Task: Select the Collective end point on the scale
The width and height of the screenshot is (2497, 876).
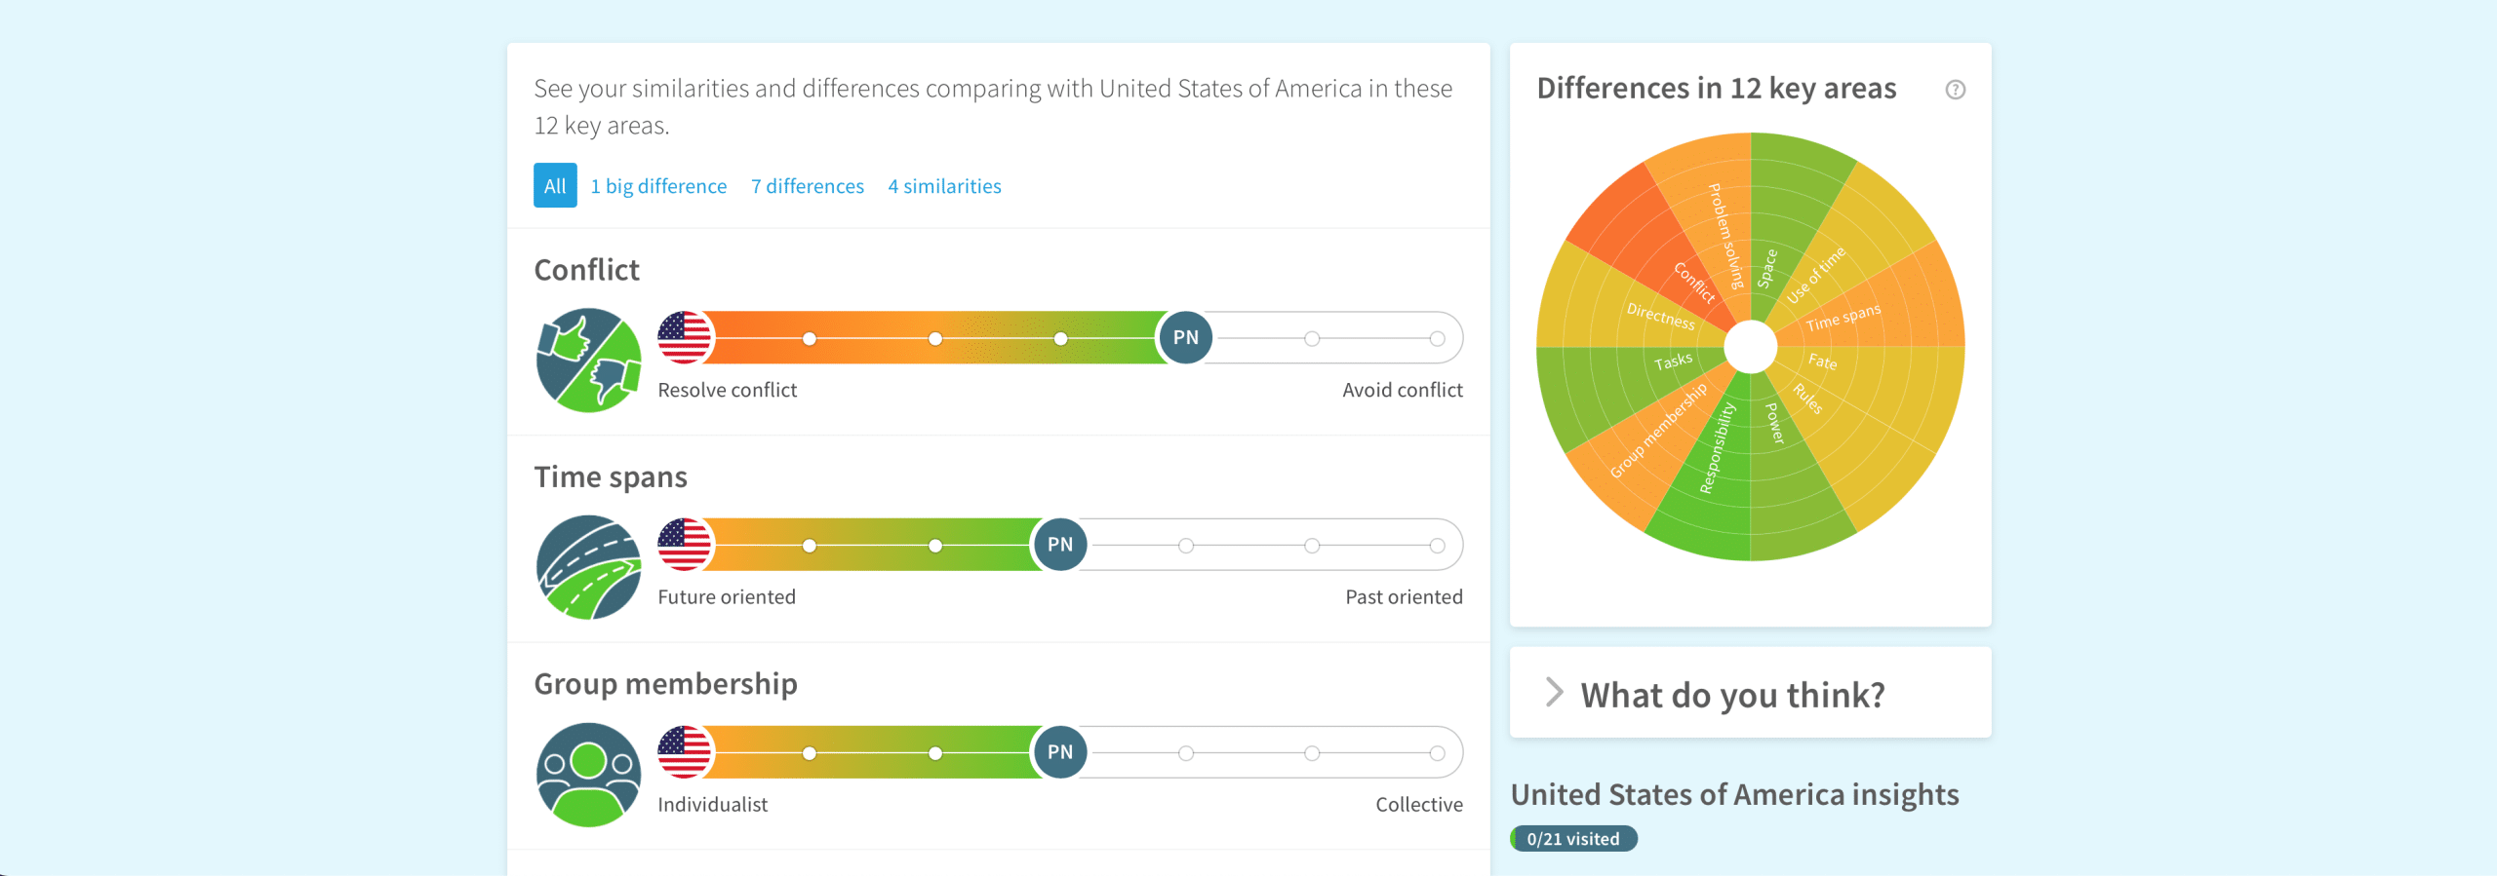Action: click(1437, 753)
